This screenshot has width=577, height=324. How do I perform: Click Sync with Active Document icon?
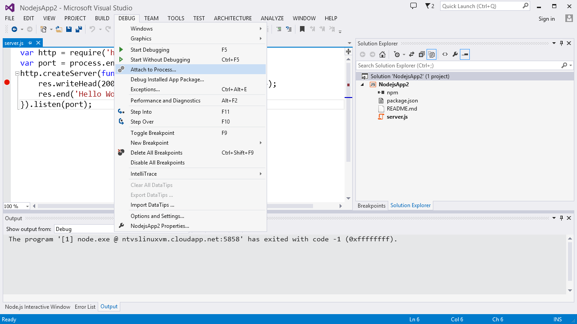click(x=412, y=54)
